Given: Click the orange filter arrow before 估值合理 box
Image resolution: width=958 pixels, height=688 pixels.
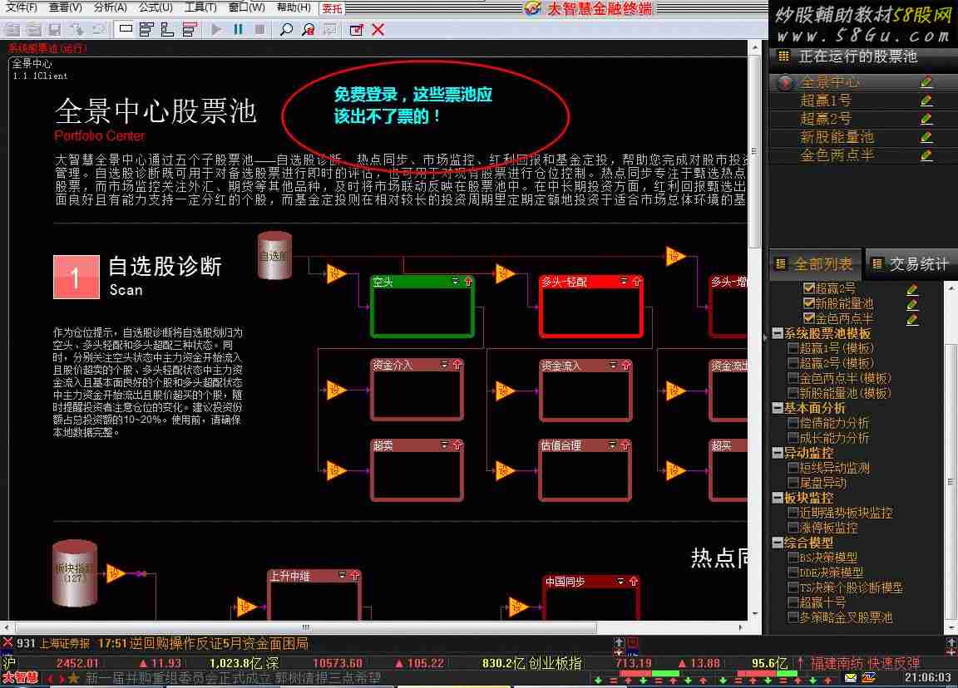Looking at the screenshot, I should pos(505,470).
